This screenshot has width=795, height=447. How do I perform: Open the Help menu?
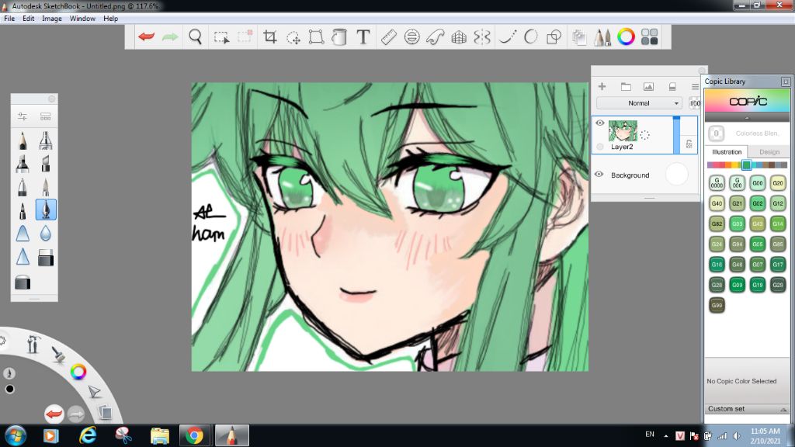(110, 19)
